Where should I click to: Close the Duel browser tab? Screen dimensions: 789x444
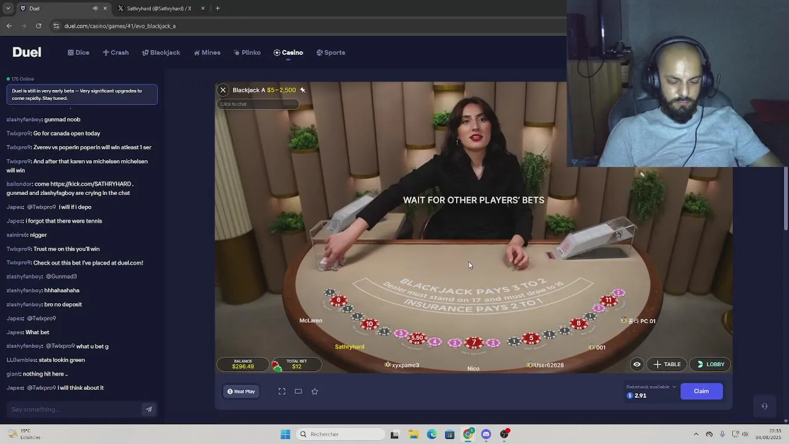pos(105,9)
